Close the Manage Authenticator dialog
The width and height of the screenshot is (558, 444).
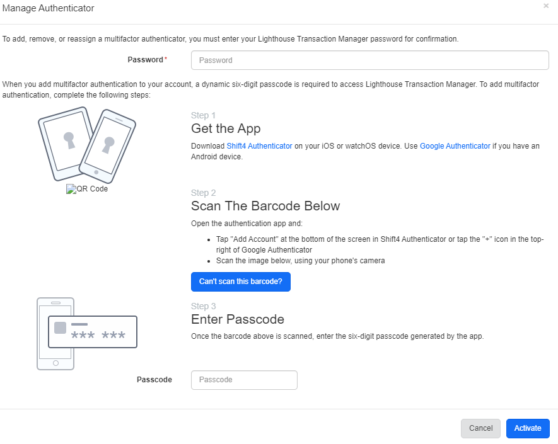(545, 6)
